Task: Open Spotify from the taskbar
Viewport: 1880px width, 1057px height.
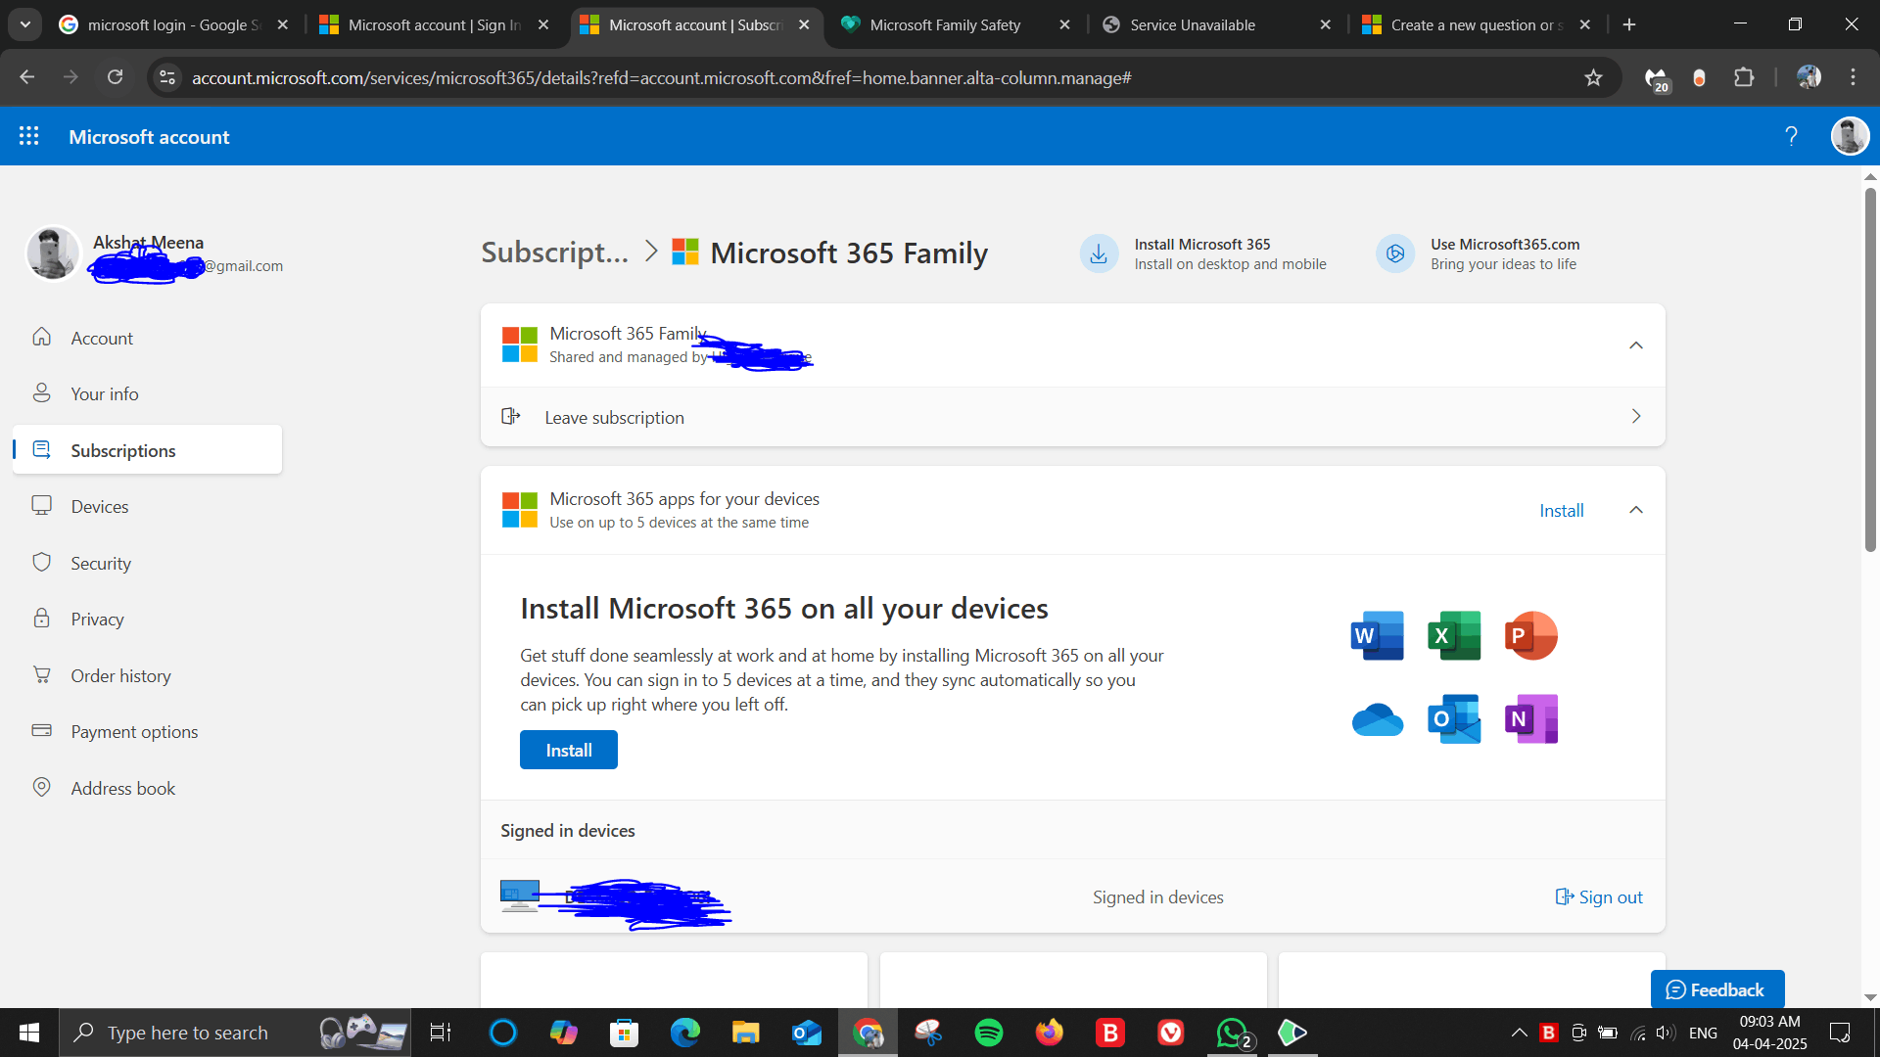Action: [x=989, y=1033]
